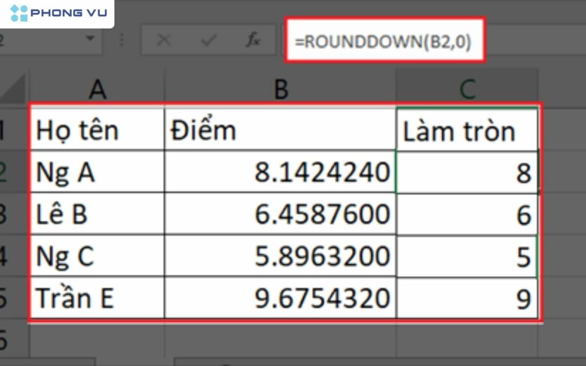The height and width of the screenshot is (366, 586).
Task: Click the vertical dots separator next to Name Box
Action: pos(121,40)
